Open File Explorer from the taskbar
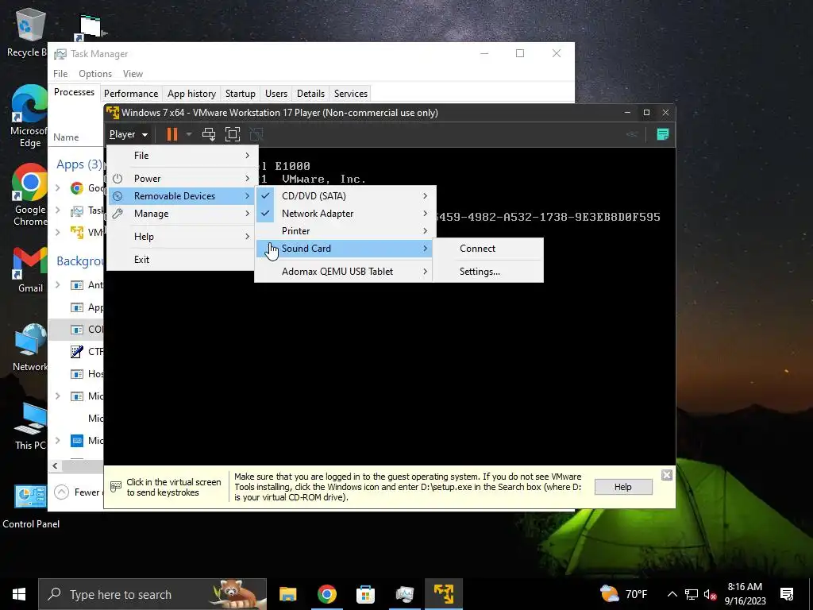 287,594
